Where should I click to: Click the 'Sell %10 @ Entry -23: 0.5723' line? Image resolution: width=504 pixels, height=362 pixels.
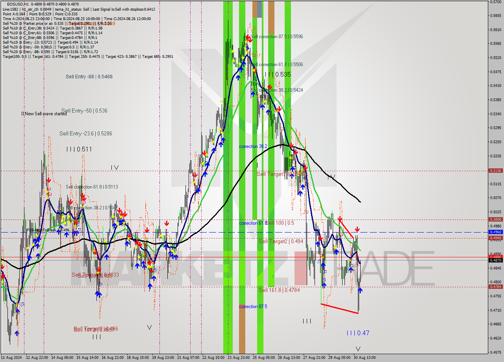50,42
